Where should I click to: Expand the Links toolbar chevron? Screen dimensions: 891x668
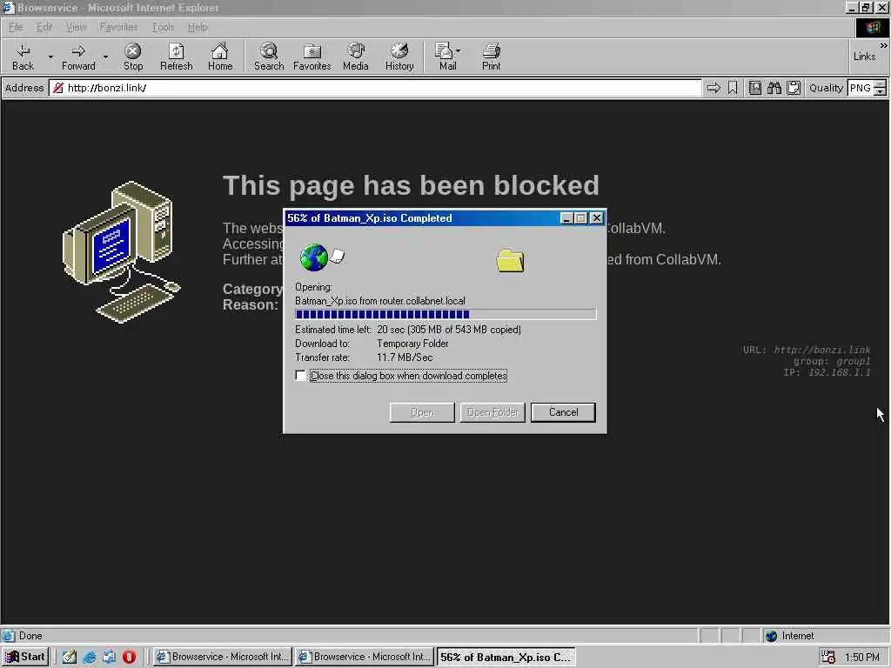(x=884, y=45)
